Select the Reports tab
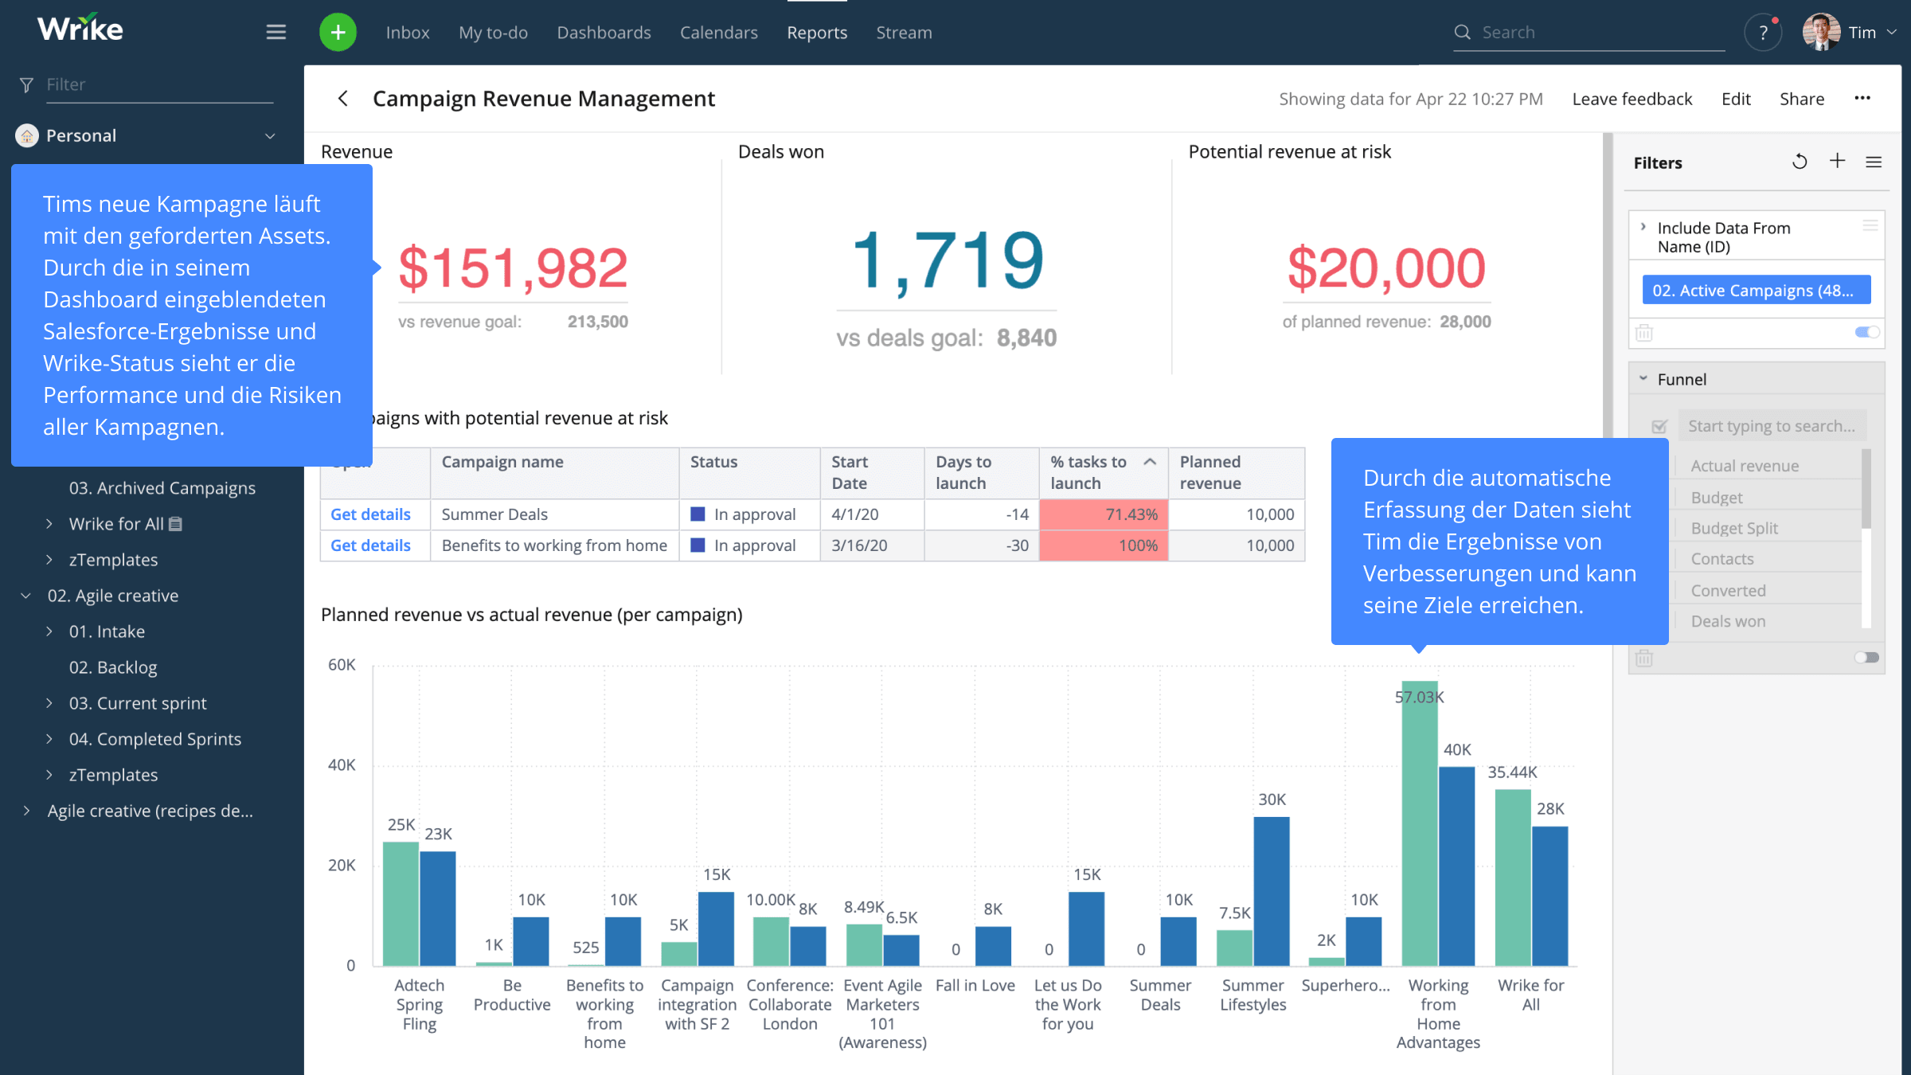Image resolution: width=1911 pixels, height=1075 pixels. click(817, 33)
